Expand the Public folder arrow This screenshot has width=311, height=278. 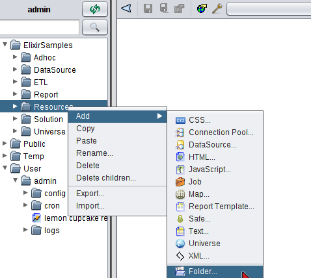pyautogui.click(x=5, y=144)
